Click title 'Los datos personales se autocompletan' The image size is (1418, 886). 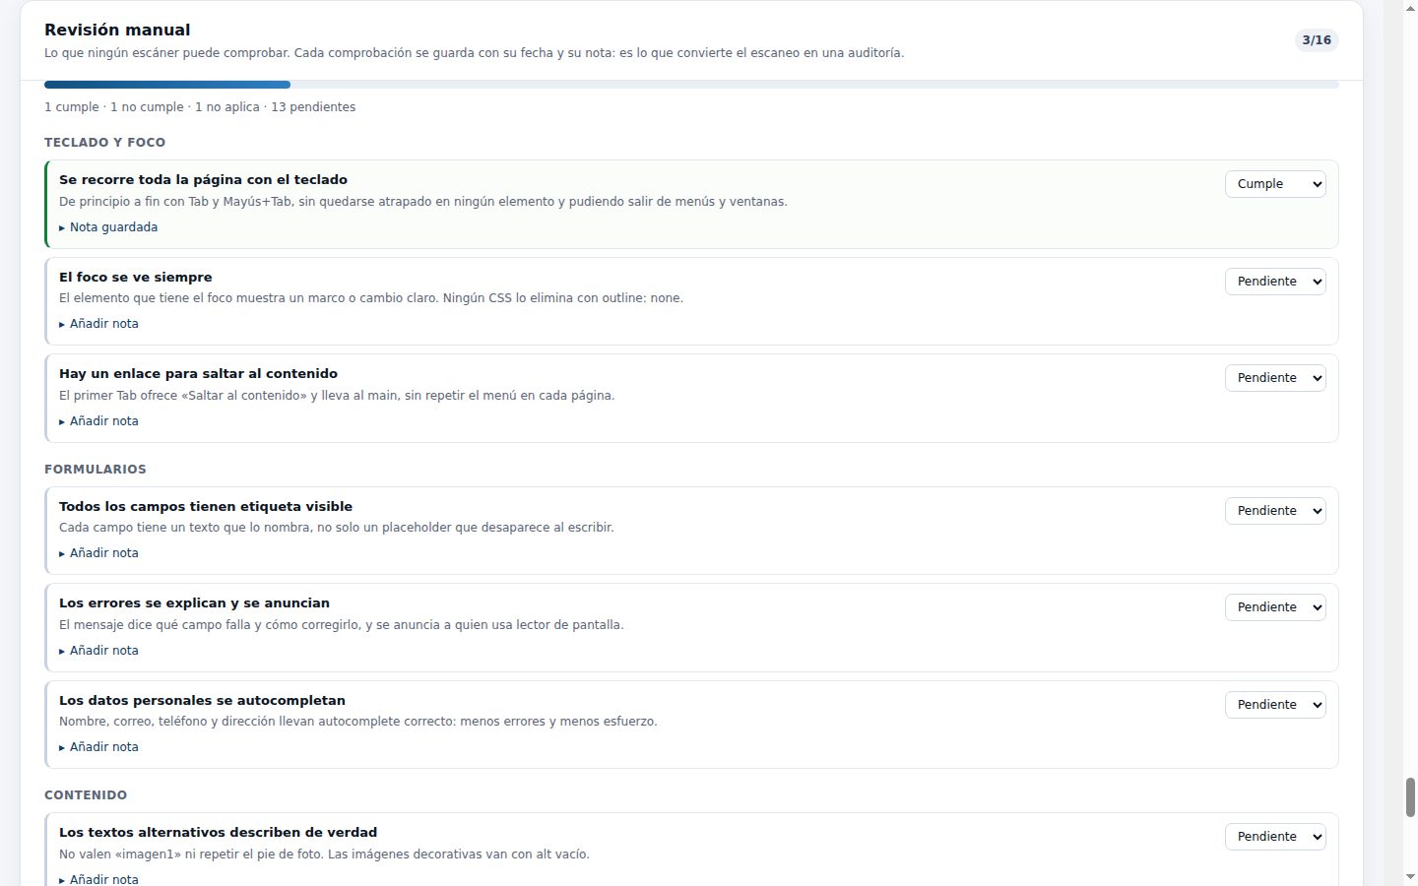pyautogui.click(x=202, y=701)
